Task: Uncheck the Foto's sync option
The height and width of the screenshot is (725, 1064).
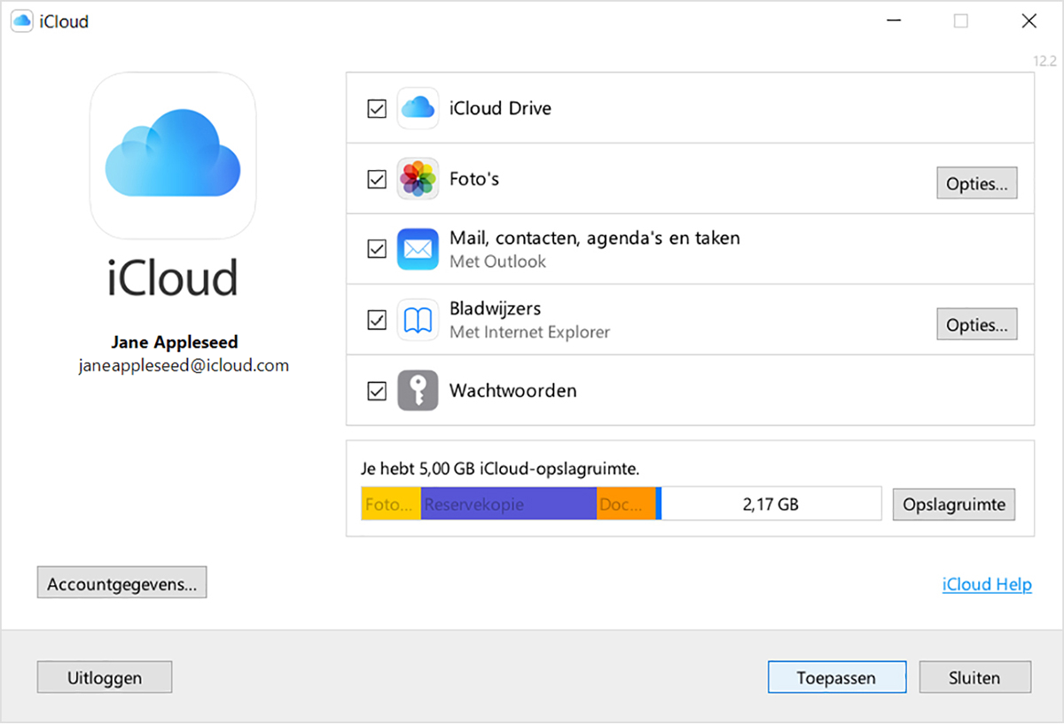Action: coord(376,178)
